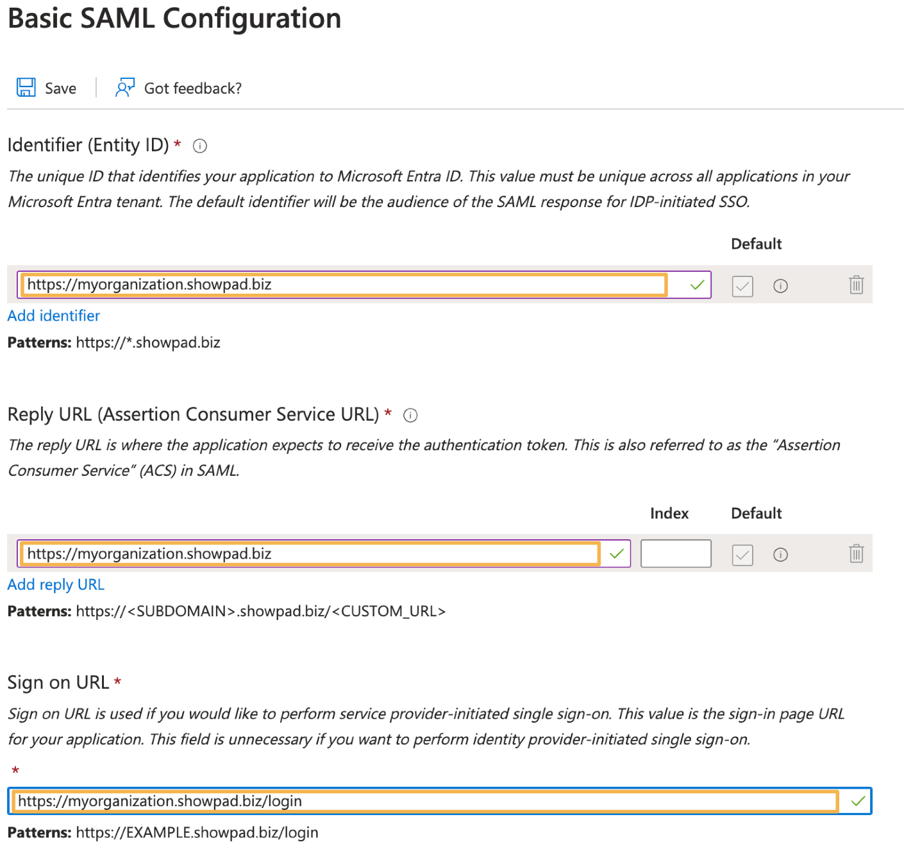Screen dimensions: 904x849
Task: Click the Add reply URL link
Action: coord(56,585)
